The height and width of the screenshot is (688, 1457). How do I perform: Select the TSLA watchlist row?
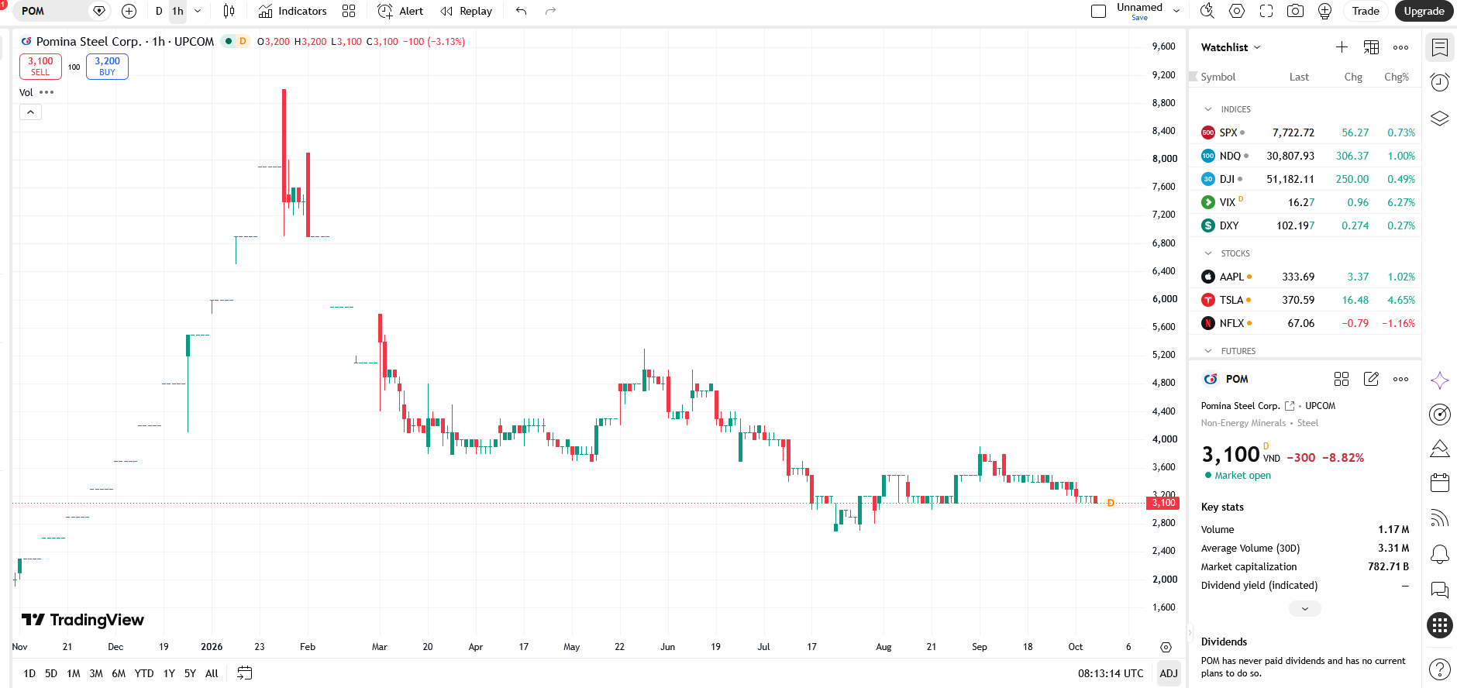coord(1306,300)
